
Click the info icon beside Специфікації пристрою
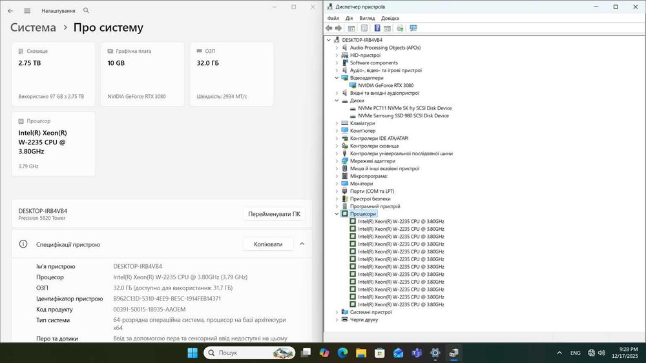23,244
